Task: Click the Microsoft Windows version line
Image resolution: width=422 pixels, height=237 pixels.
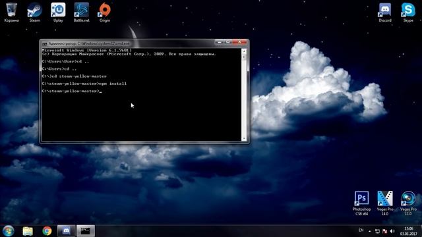Action: pyautogui.click(x=86, y=50)
